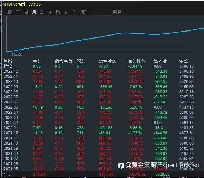Viewport: 204px width, 178px height.
Task: Open the 周 weekly statistics tab
Action: tap(26, 12)
